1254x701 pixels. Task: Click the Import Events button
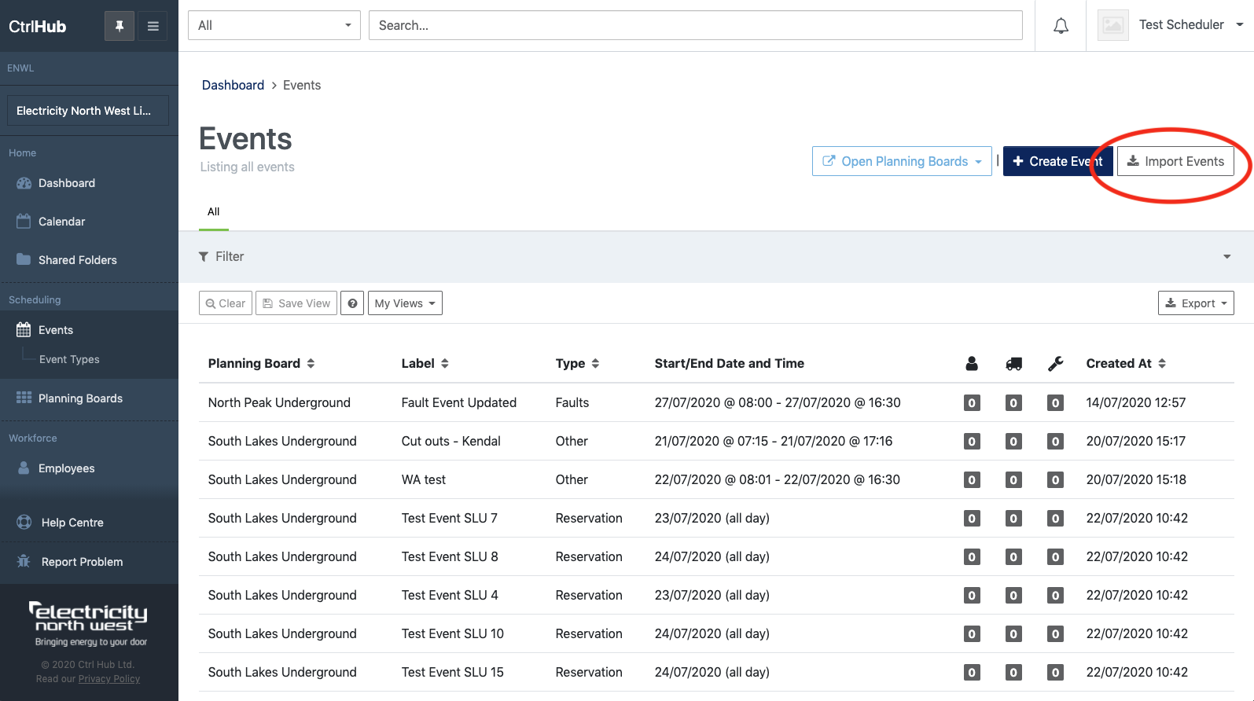click(x=1175, y=161)
